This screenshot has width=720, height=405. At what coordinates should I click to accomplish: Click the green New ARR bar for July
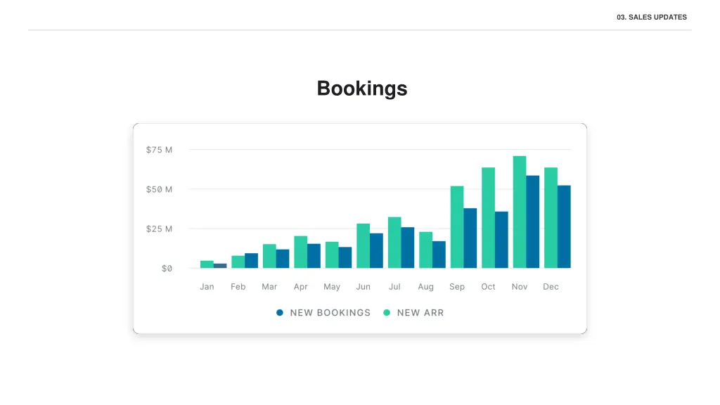point(394,242)
